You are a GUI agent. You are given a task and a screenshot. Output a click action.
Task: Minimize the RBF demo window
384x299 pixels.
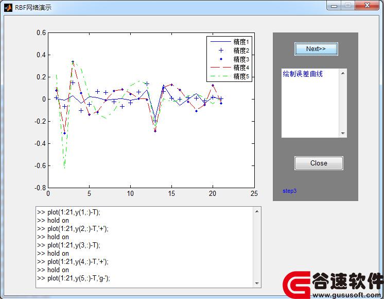point(334,6)
